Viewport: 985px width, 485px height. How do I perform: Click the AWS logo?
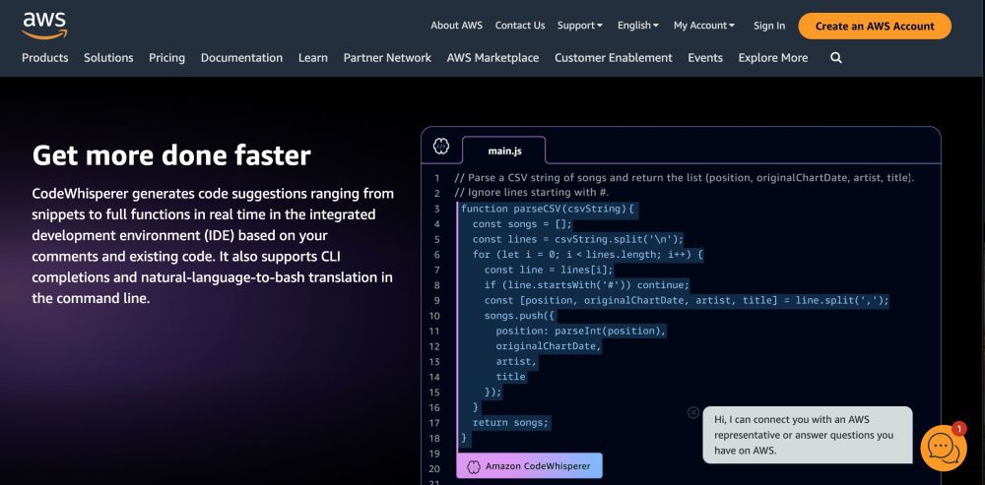click(x=43, y=25)
